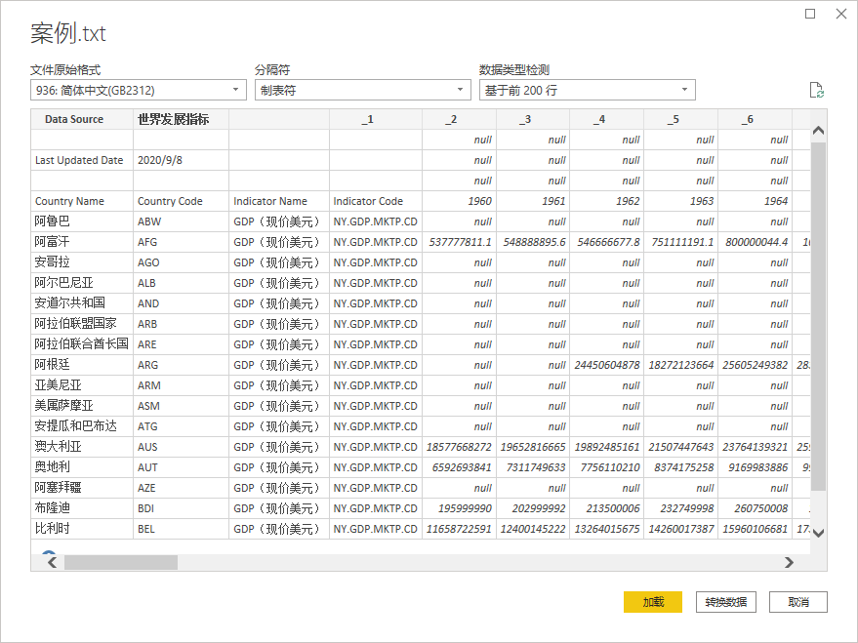Click the _1 column header

(x=367, y=119)
